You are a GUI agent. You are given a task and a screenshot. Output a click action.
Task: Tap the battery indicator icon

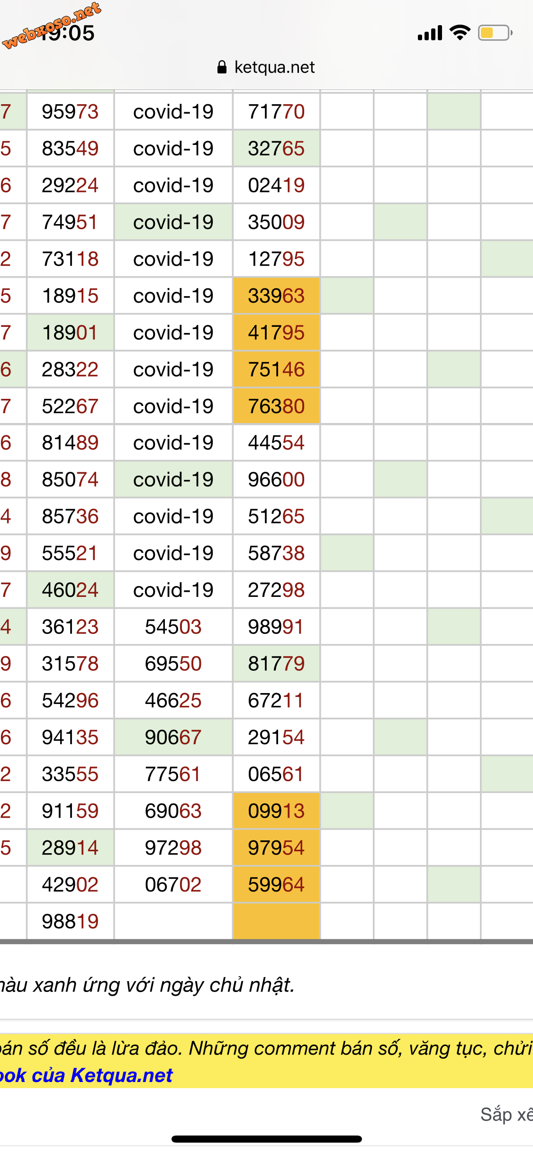coord(495,33)
